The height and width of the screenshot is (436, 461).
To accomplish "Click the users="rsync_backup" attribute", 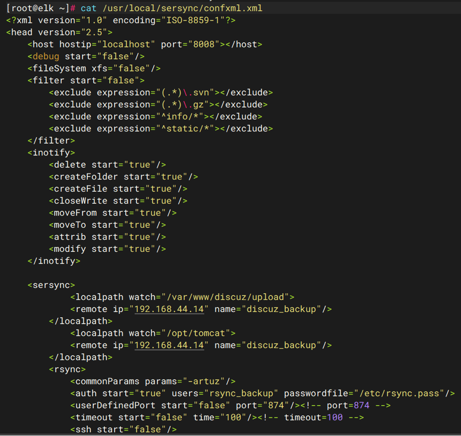I will (225, 394).
